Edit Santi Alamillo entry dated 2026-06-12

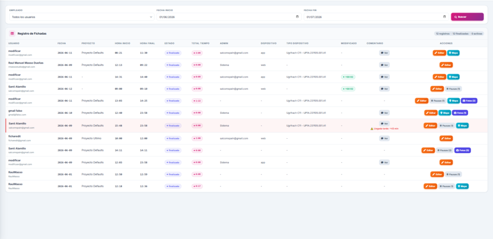(437, 89)
